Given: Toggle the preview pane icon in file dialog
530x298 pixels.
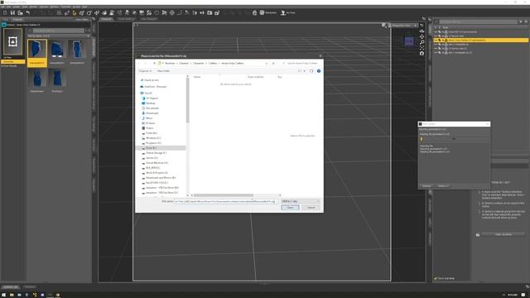Looking at the screenshot, I should pos(311,71).
